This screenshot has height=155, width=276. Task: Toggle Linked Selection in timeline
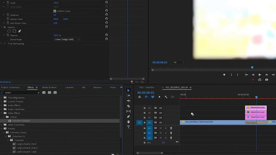coord(153,97)
